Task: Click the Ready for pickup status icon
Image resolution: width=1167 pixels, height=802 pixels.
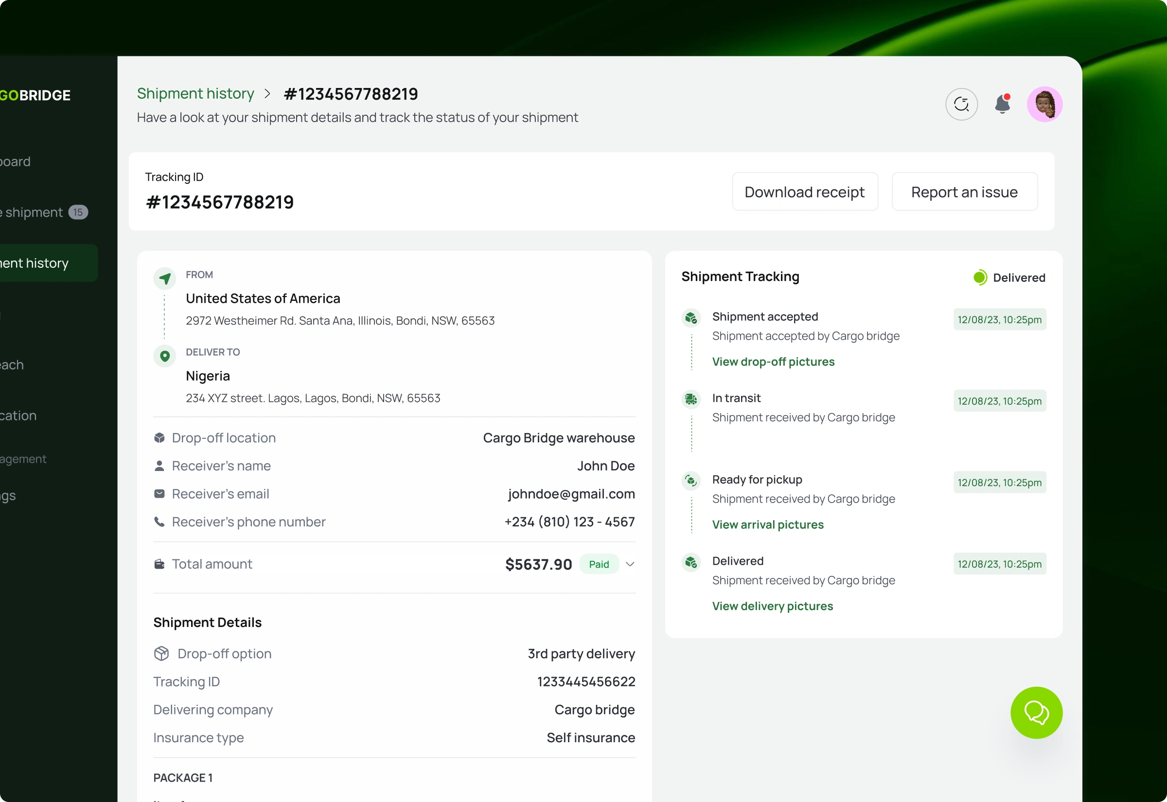Action: (691, 480)
